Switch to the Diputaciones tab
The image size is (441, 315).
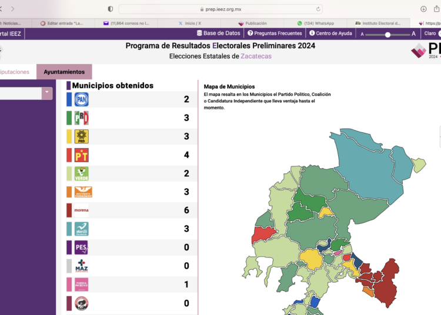pos(14,72)
